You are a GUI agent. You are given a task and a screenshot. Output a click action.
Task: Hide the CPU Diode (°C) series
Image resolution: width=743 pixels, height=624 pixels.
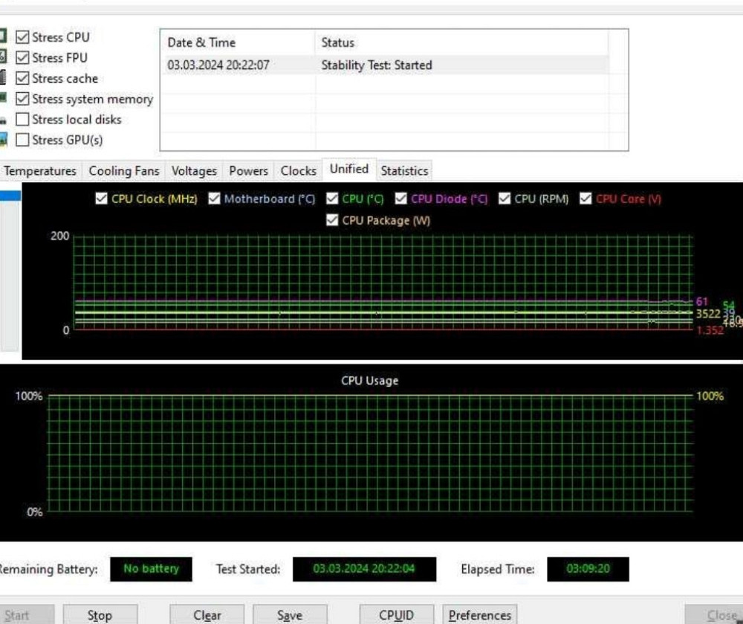click(401, 199)
